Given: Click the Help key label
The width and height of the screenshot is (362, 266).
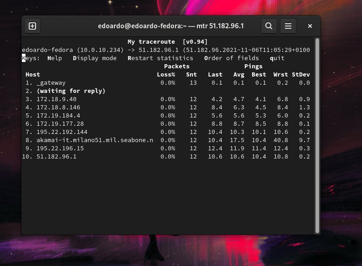Looking at the screenshot, I should 54,58.
